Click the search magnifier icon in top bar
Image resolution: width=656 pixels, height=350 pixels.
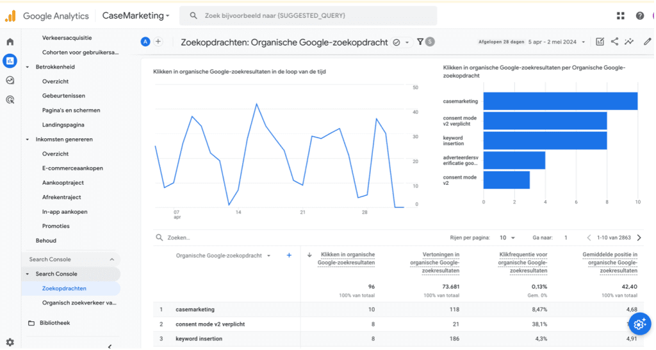pos(193,16)
